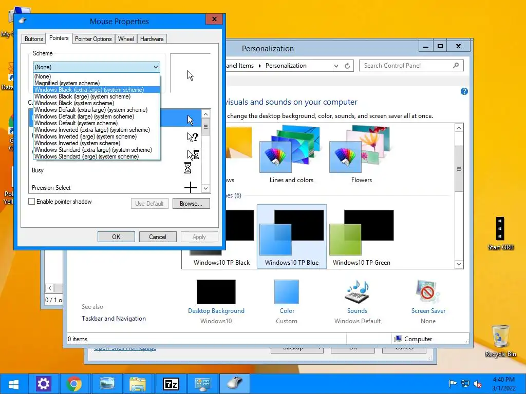Image resolution: width=526 pixels, height=394 pixels.
Task: Click the Use Default button
Action: tap(149, 203)
